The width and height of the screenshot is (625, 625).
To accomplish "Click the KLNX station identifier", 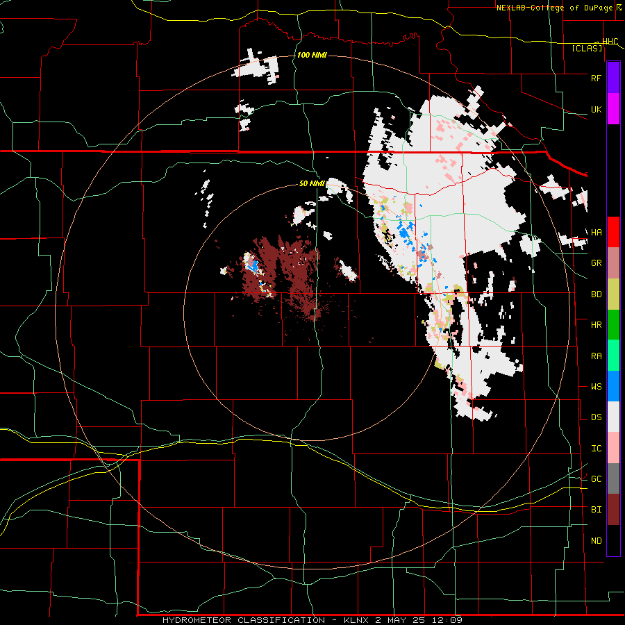I will click(x=357, y=620).
